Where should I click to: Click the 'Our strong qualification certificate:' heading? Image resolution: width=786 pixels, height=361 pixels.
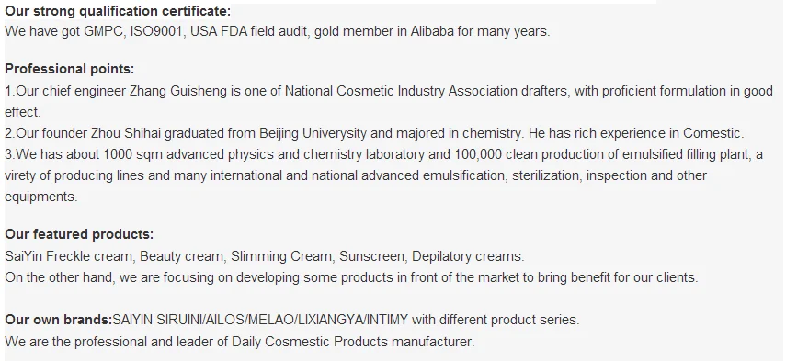point(118,11)
